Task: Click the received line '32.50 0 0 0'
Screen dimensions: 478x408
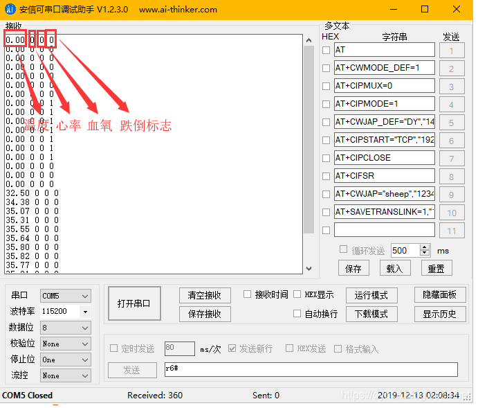Action: point(32,193)
